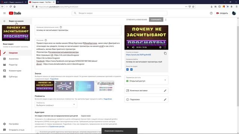The height and width of the screenshot is (134, 239).
Task: Click the first video quality badge
Action: [127, 70]
